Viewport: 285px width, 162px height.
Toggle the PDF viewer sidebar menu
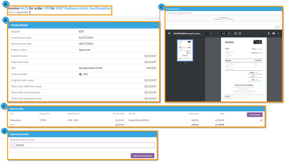click(169, 33)
